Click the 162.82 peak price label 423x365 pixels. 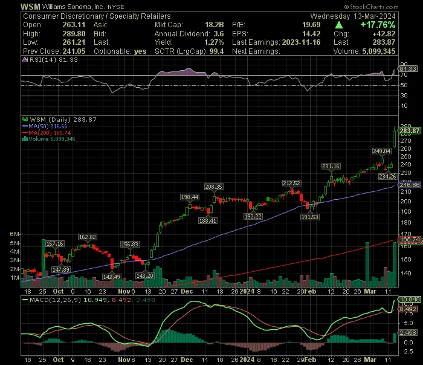tap(87, 237)
